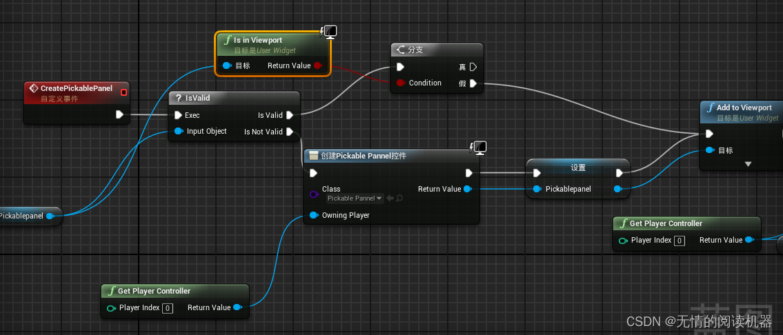Click output pin of Pickablepanel variable getter
Image resolution: width=783 pixels, height=335 pixels.
tap(50, 216)
